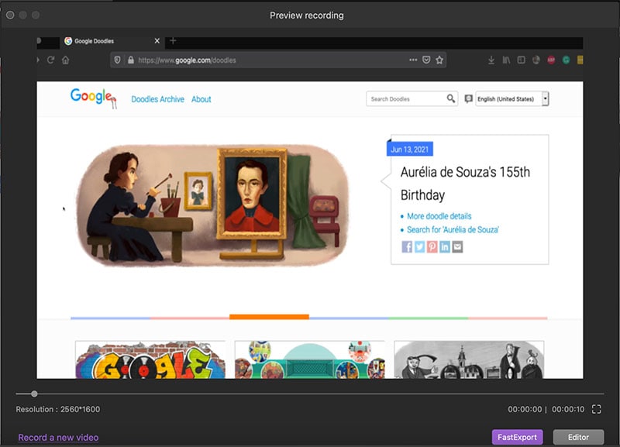Open the Doodles Archive link
This screenshot has height=447, width=620.
[x=158, y=99]
